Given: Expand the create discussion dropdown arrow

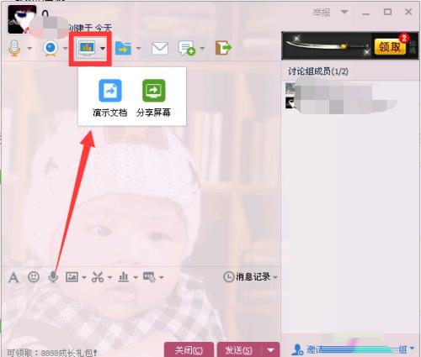Looking at the screenshot, I should [202, 49].
